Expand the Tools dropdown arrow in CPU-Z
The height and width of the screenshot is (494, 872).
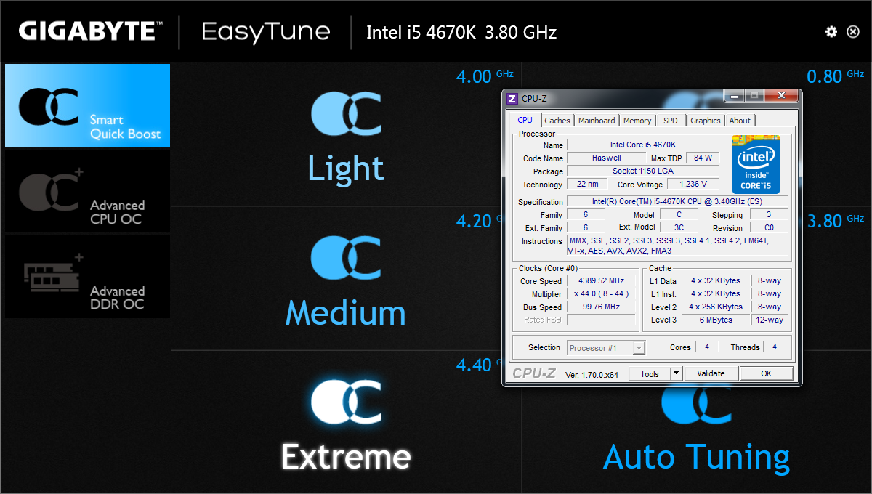676,373
